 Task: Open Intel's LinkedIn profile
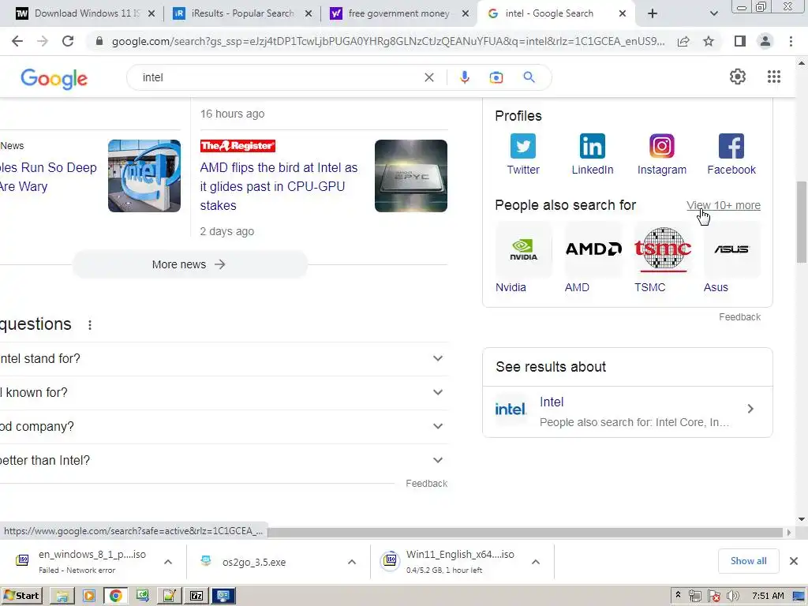(592, 154)
